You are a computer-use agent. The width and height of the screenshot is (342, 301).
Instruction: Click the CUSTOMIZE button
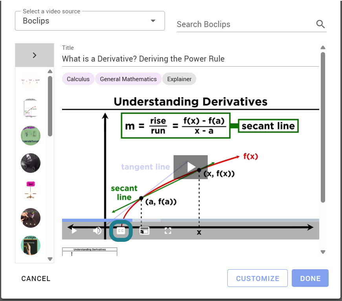click(x=258, y=278)
